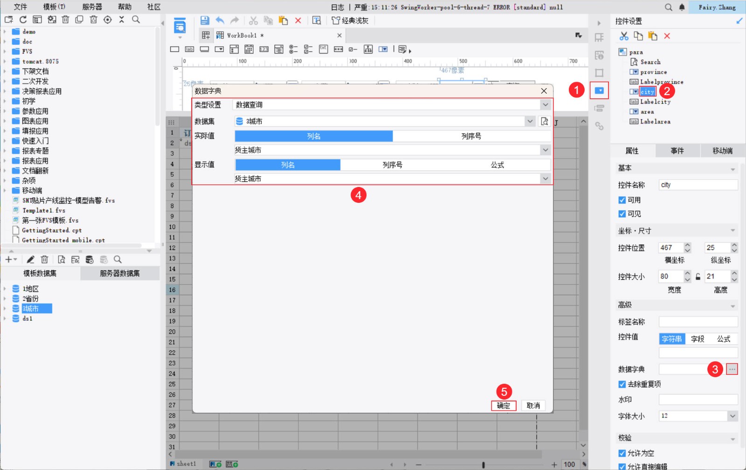The image size is (746, 470).
Task: Open the 类型设置 dropdown
Action: 393,105
